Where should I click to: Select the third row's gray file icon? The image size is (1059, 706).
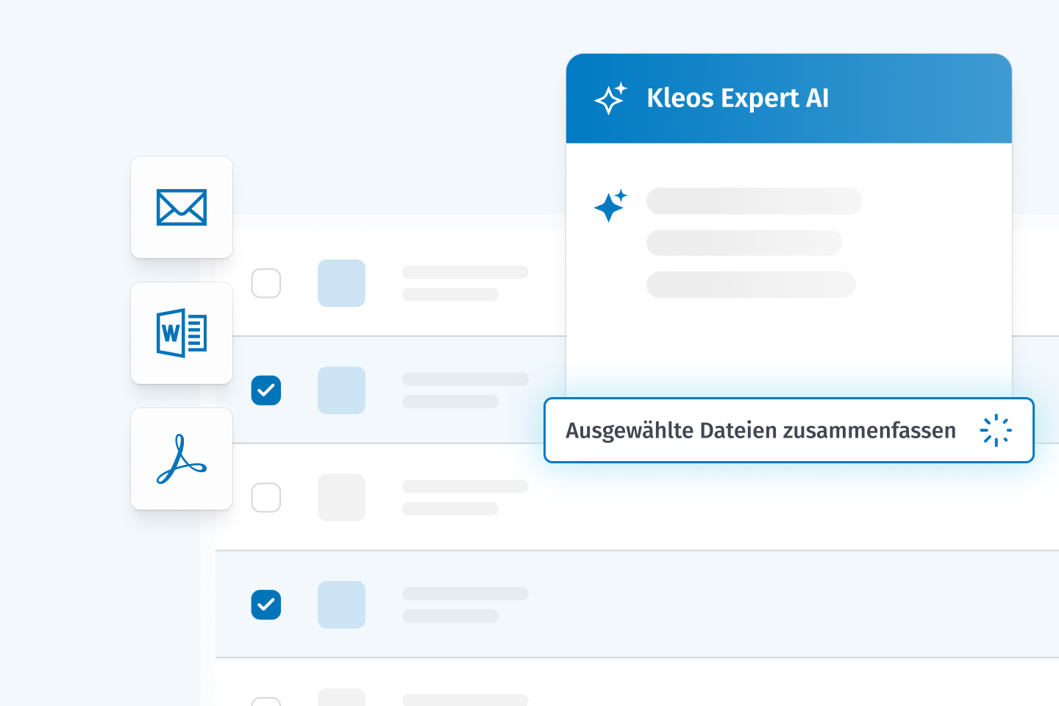pyautogui.click(x=341, y=498)
